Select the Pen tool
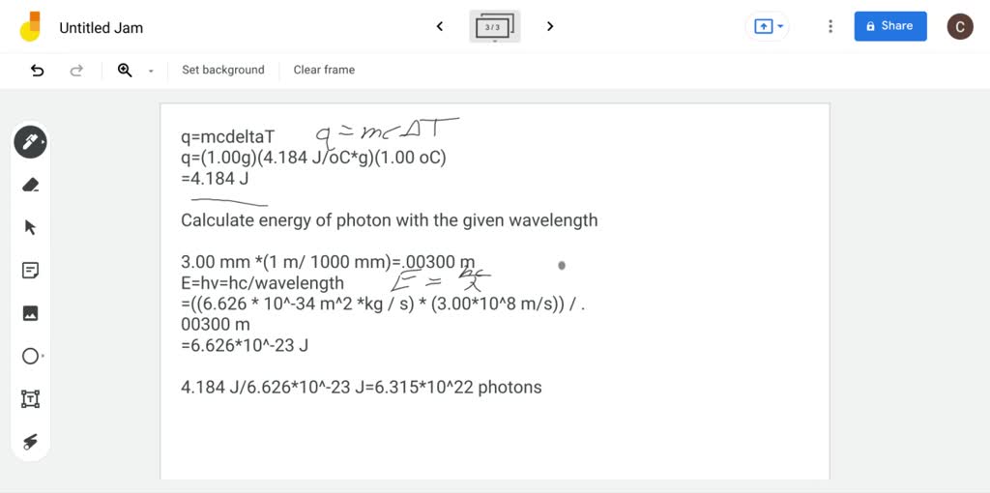 tap(30, 142)
